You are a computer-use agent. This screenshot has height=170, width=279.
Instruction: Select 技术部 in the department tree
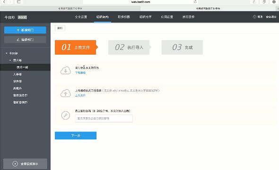[x=17, y=60]
